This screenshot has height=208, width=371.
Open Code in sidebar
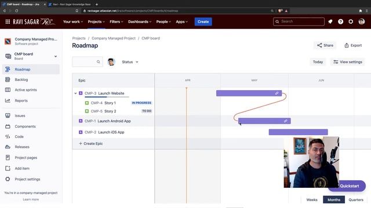pos(31,137)
